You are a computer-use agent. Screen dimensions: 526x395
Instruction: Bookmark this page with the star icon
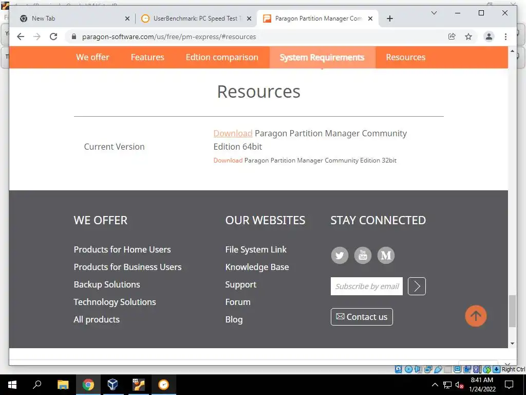coord(468,37)
